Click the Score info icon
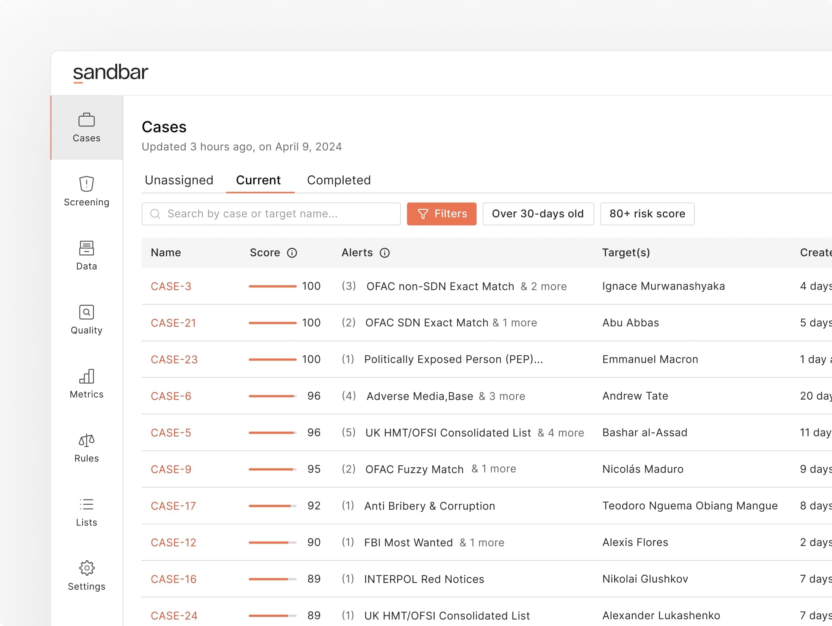 [x=292, y=253]
